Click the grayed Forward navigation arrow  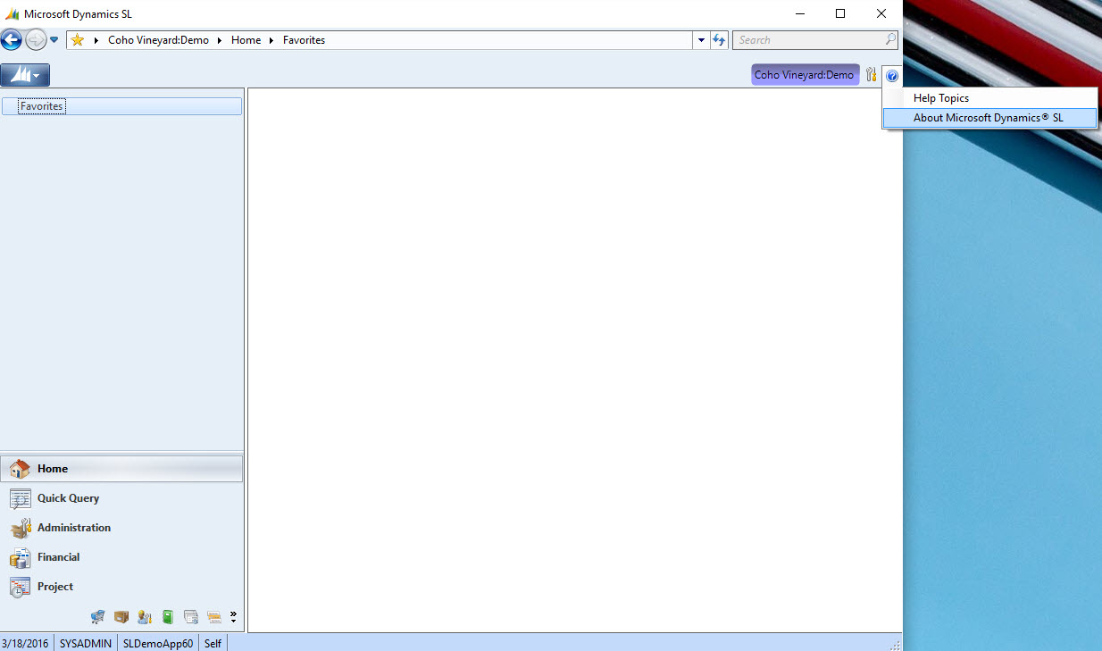pos(36,39)
